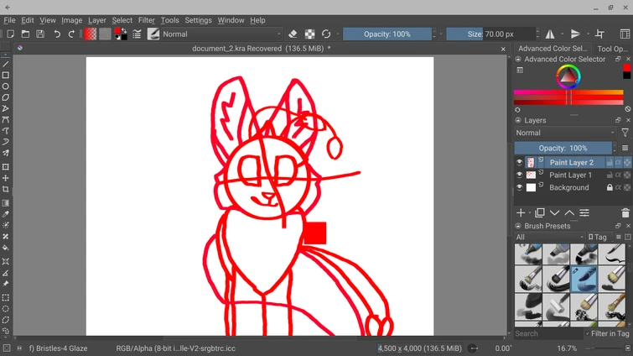
Task: Open the Filter menu
Action: pyautogui.click(x=147, y=20)
